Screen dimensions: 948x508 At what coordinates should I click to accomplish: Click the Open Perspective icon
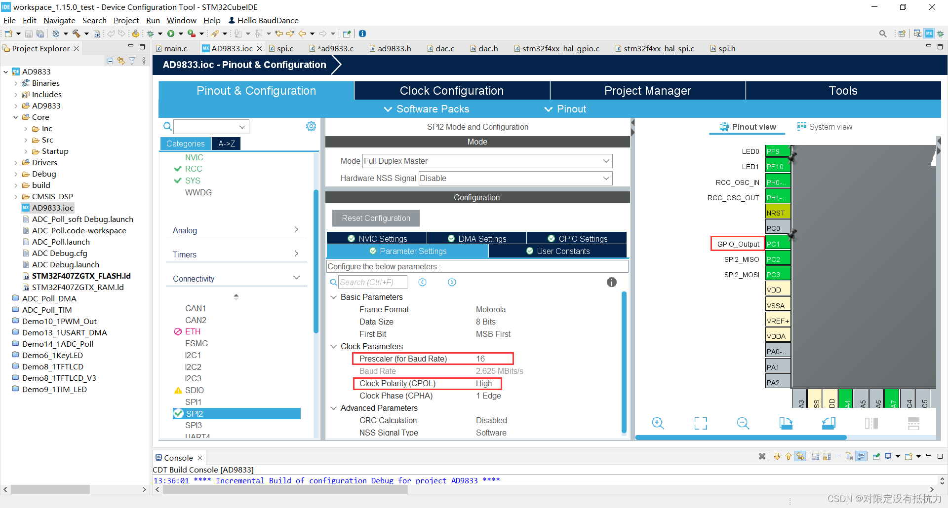point(902,34)
